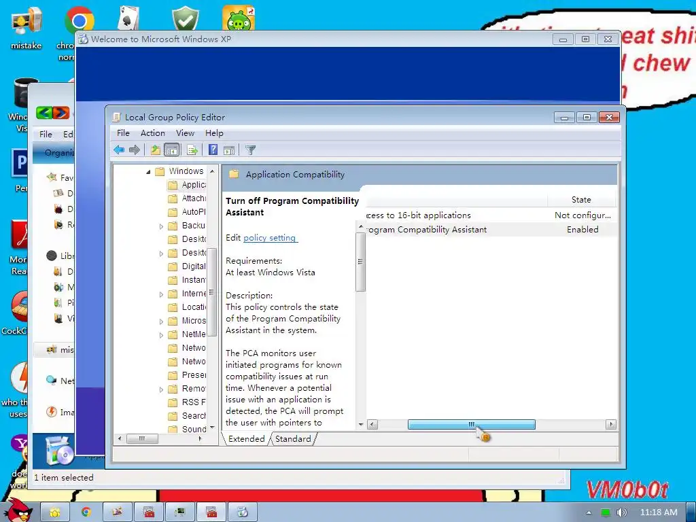Click the description pane scroll-down arrow

pos(360,424)
